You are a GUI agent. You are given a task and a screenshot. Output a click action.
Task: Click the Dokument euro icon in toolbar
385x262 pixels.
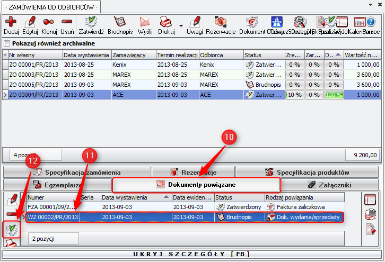(252, 22)
